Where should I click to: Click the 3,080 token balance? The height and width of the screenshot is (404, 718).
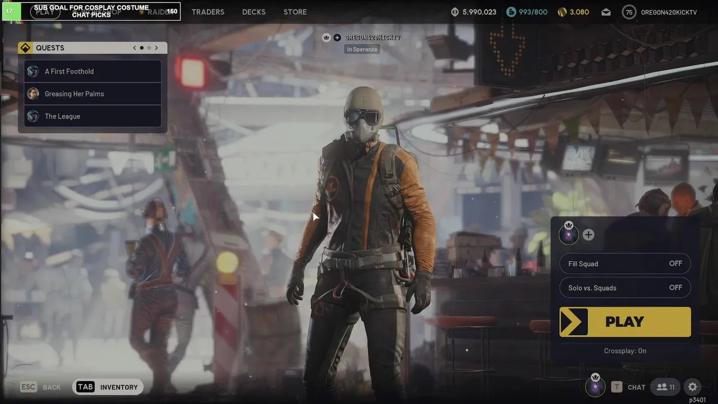tap(579, 12)
